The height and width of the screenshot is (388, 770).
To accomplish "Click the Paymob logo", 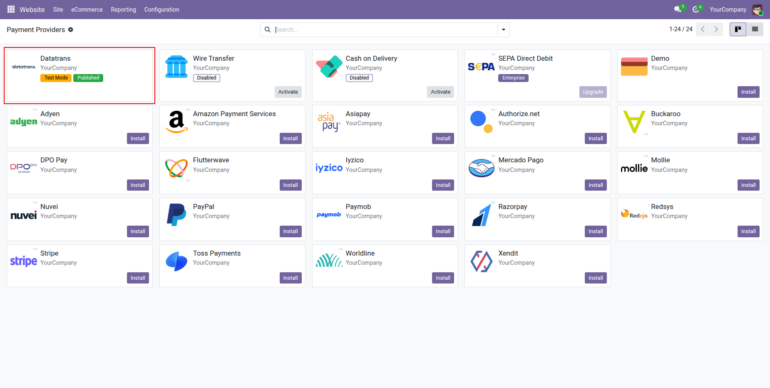I will (329, 214).
